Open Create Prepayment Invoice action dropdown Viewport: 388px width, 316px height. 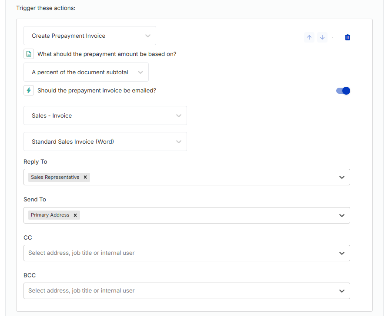point(90,36)
